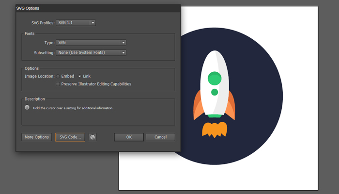Confirm the dialog with OK
The height and width of the screenshot is (194, 339).
pos(129,137)
